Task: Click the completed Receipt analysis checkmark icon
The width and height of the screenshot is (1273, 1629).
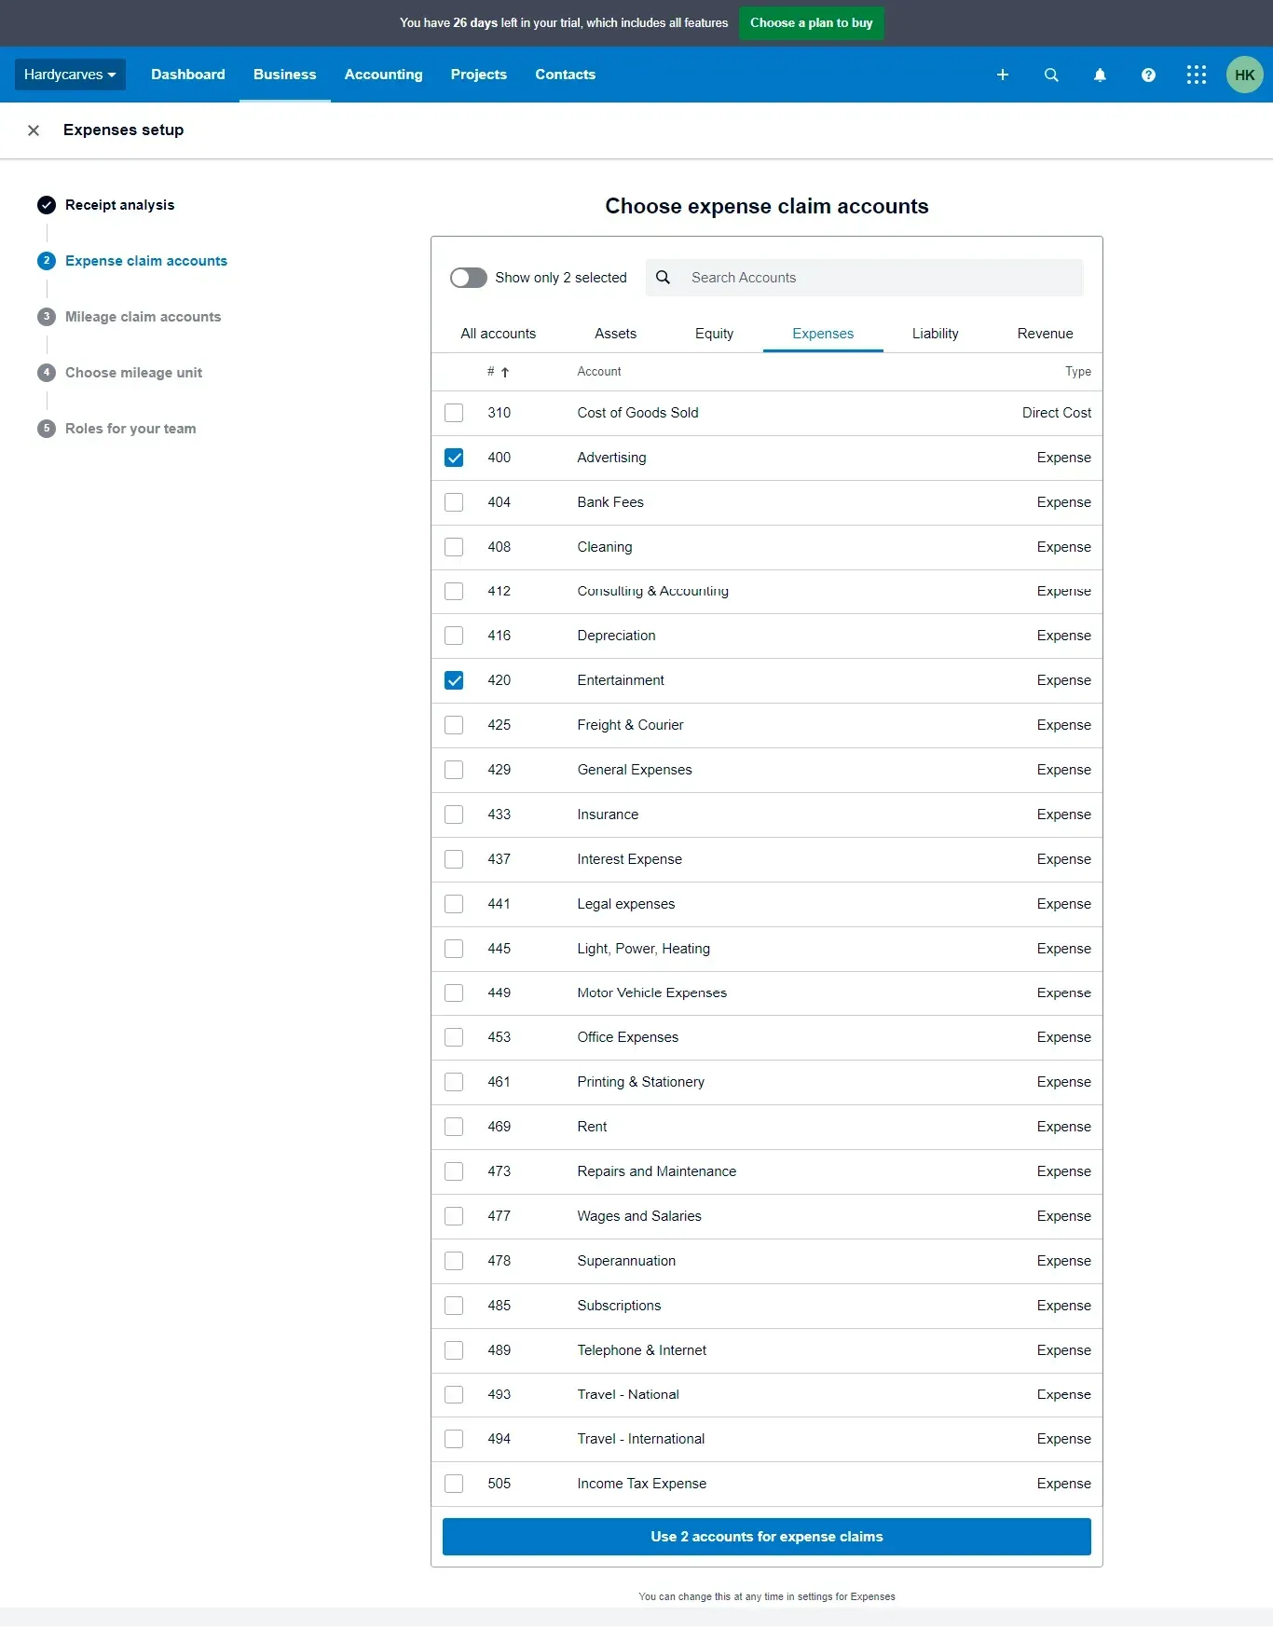Action: 47,205
